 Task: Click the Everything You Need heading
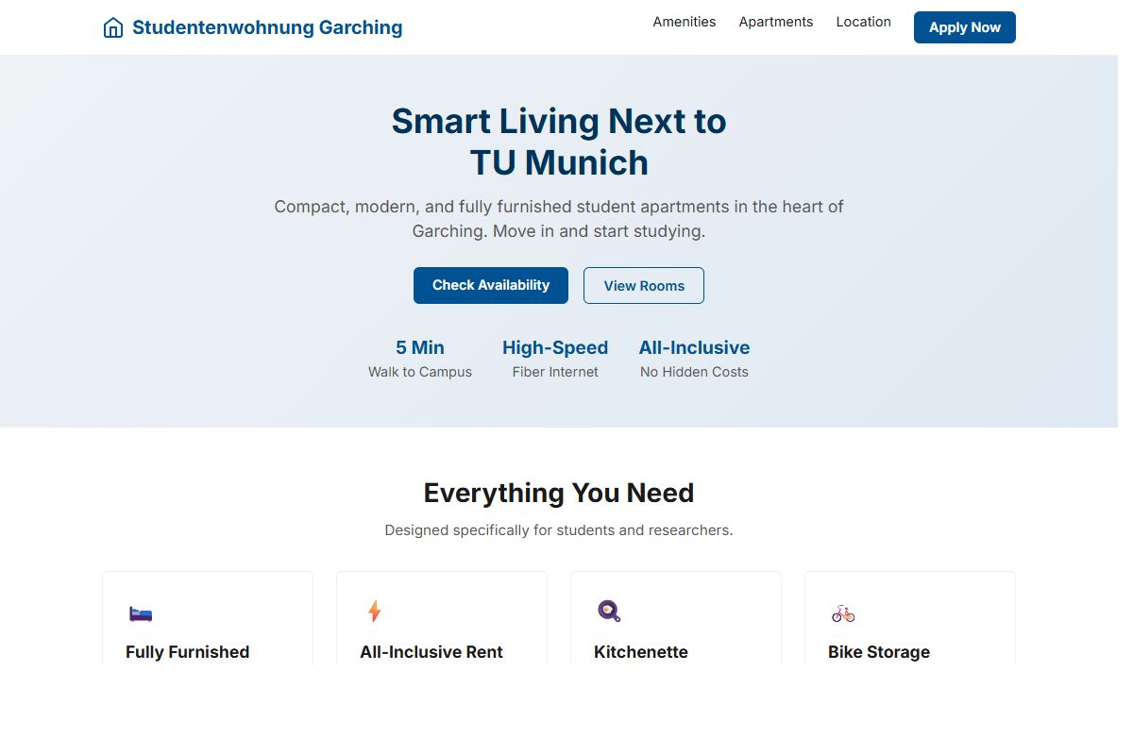click(559, 493)
